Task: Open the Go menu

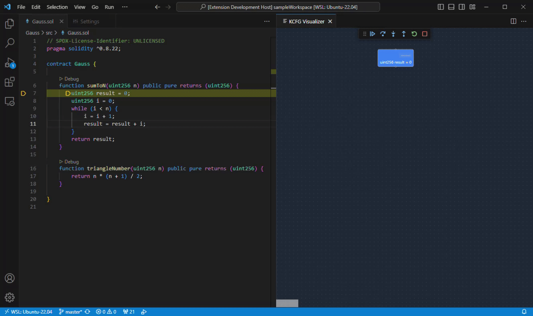Action: (95, 7)
